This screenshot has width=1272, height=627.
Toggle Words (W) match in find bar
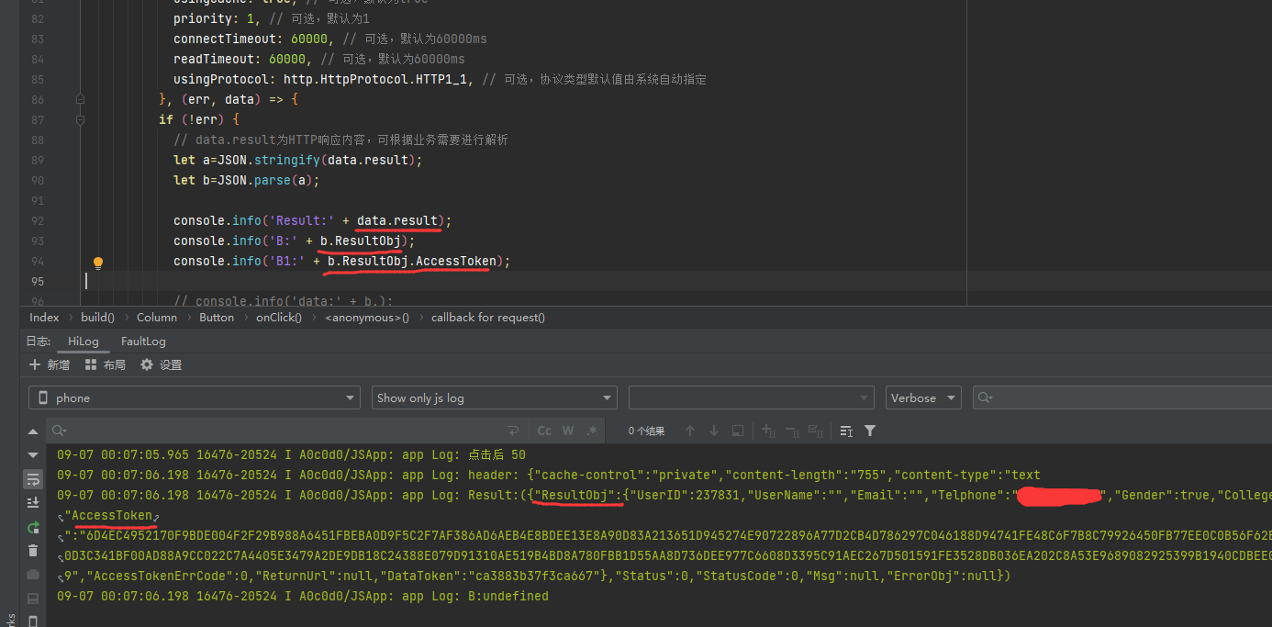pos(568,431)
